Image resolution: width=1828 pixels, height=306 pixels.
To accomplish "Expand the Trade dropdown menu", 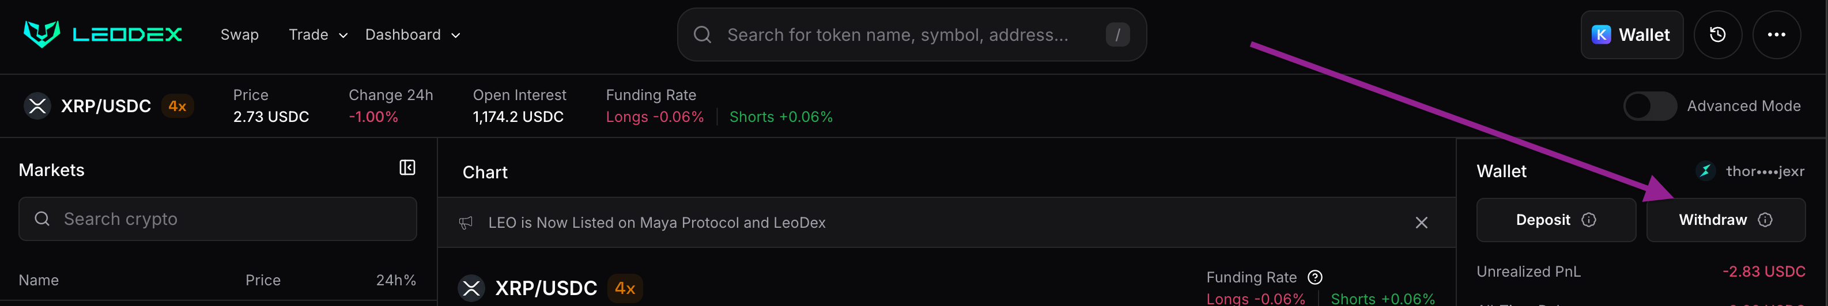I will (x=318, y=35).
